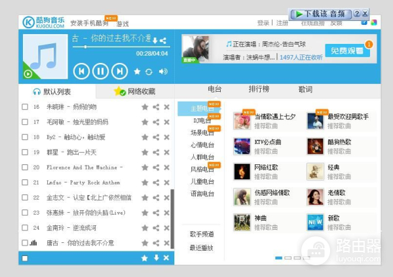Select 儿童电台 category
The height and width of the screenshot is (277, 393).
pyautogui.click(x=202, y=181)
